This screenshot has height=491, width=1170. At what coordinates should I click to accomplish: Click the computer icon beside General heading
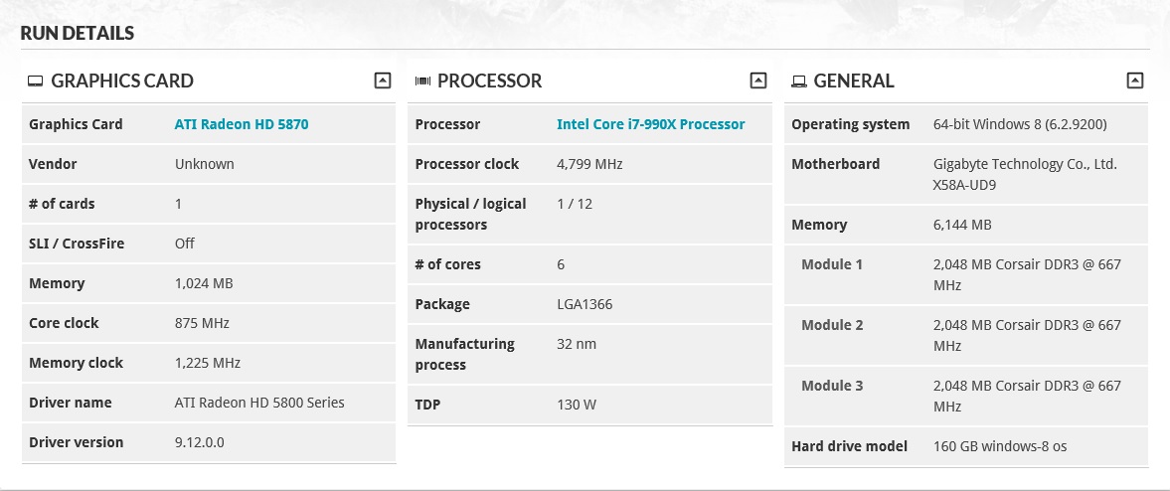click(798, 82)
